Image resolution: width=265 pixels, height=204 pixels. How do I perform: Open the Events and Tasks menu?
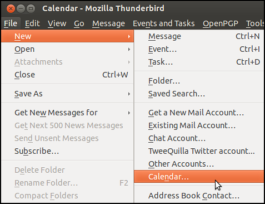point(164,23)
